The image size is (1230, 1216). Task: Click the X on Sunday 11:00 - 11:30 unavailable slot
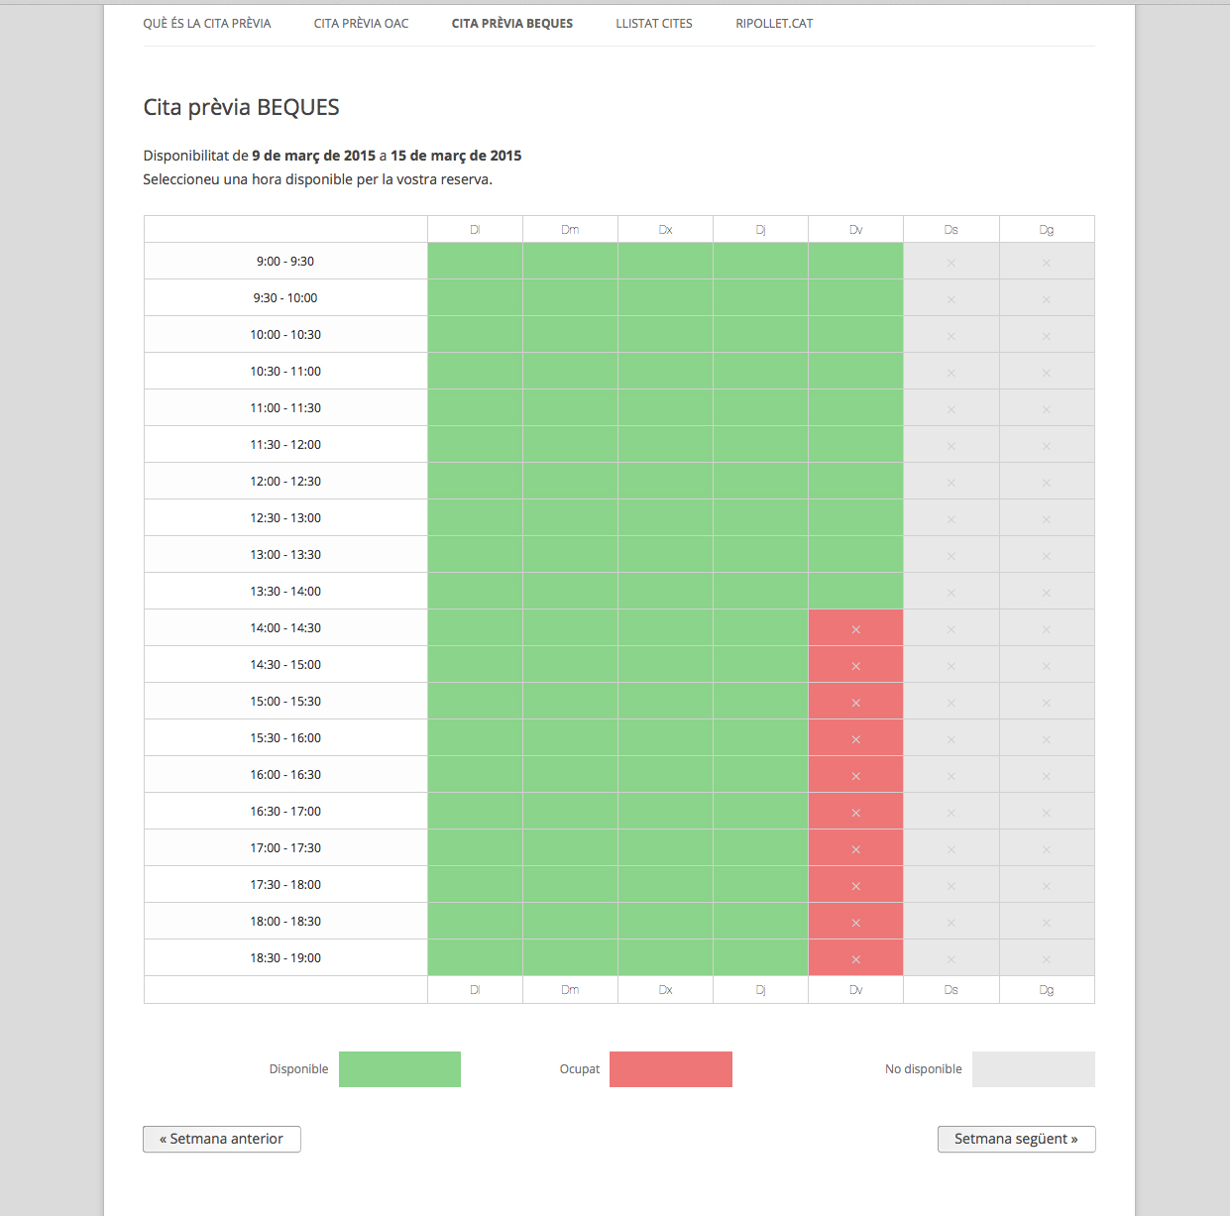(1046, 409)
